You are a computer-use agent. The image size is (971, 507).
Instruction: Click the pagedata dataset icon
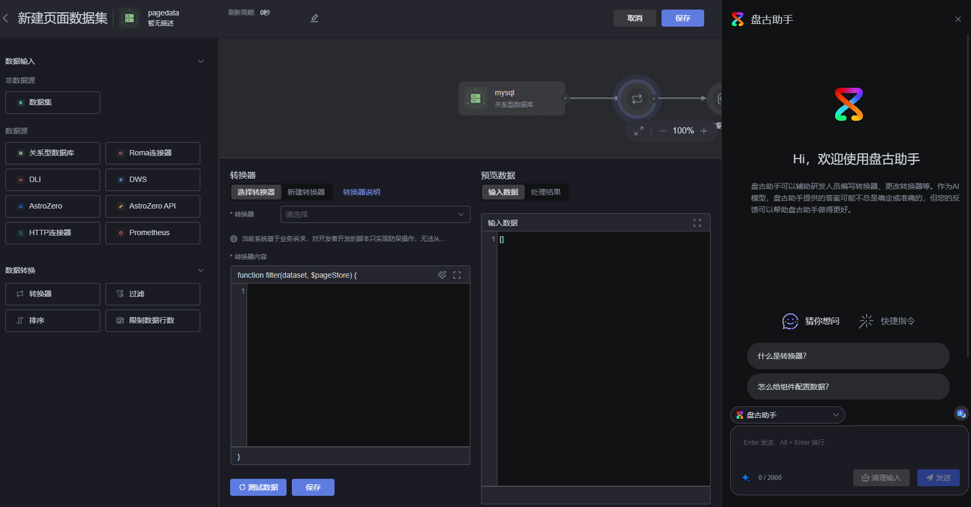[x=129, y=18]
